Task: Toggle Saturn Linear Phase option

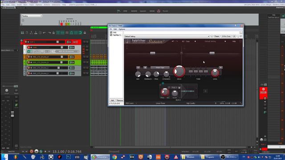Action: point(160,103)
